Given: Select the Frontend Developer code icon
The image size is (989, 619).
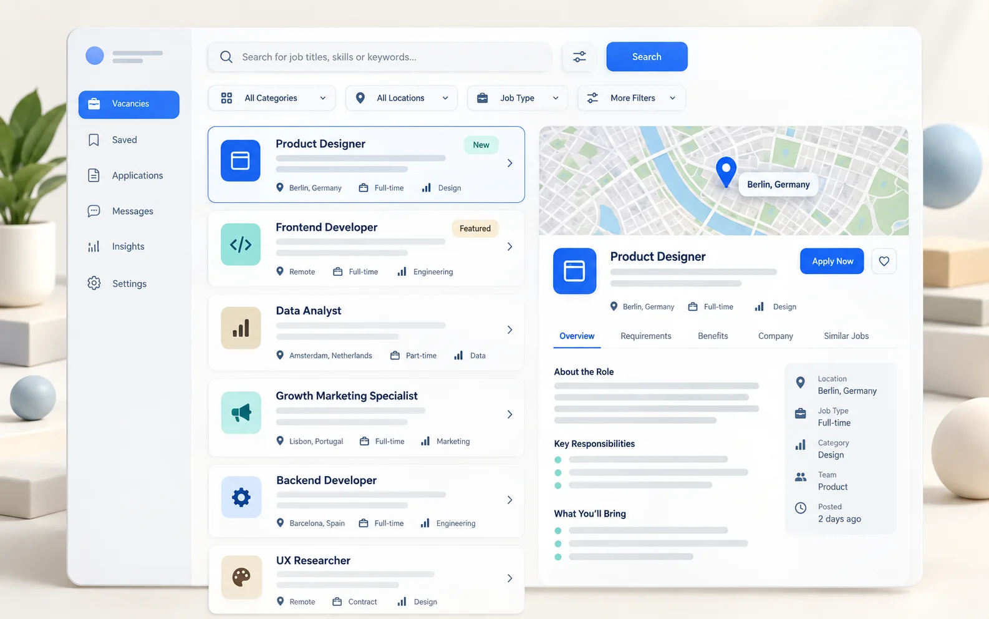Looking at the screenshot, I should pos(241,245).
